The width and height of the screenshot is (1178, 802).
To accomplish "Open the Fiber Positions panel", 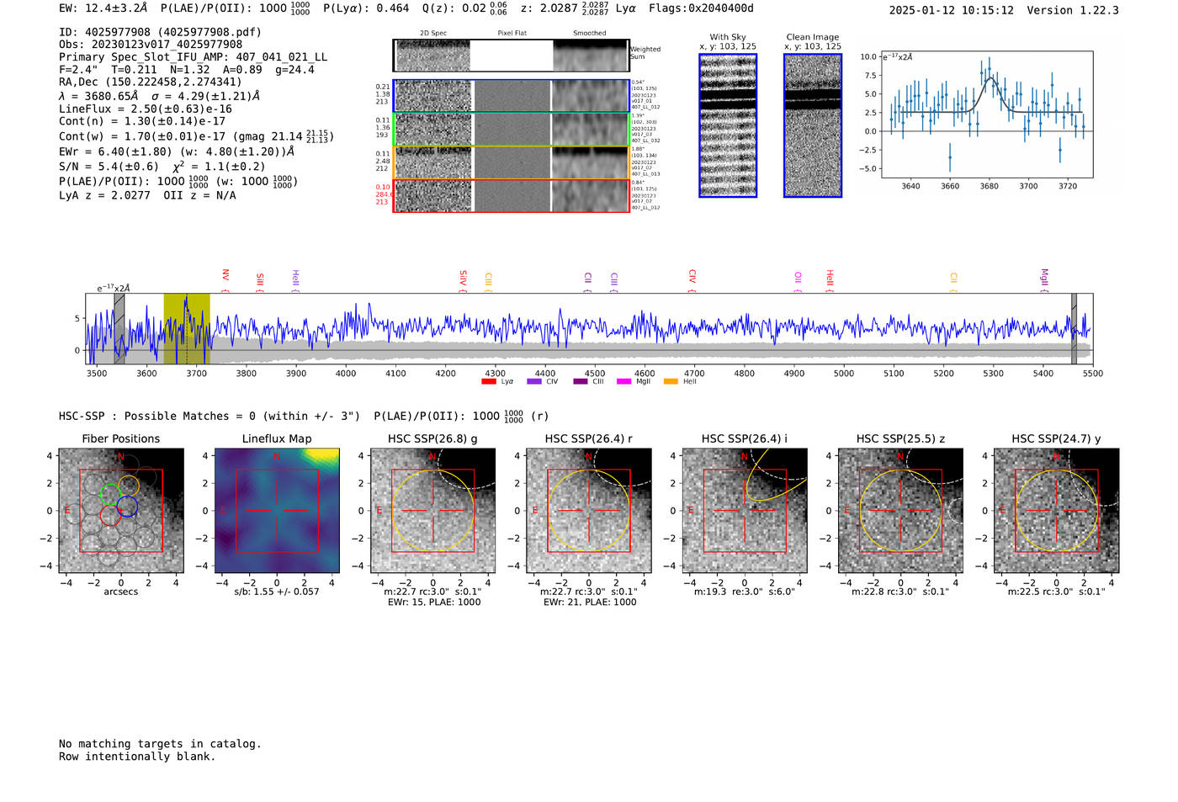I will tap(120, 511).
